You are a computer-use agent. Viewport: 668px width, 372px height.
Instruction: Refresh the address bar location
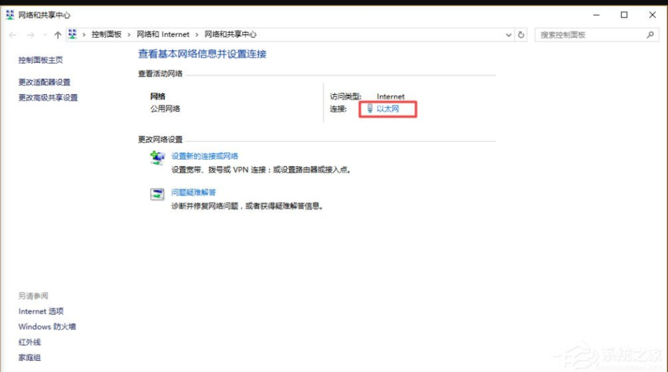point(521,35)
